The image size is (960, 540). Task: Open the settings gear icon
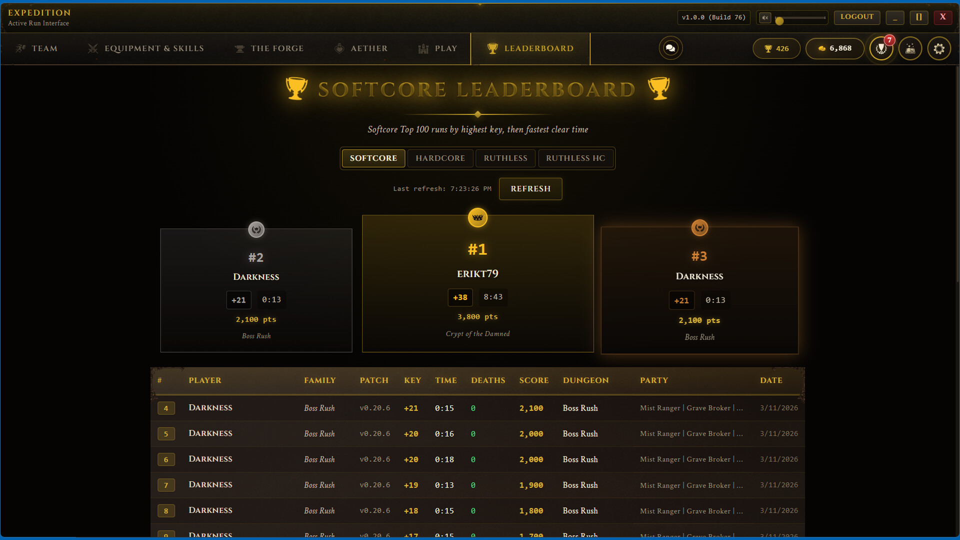pos(939,48)
